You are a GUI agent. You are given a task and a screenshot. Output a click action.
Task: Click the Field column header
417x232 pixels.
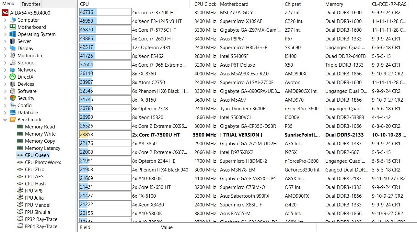point(118,227)
